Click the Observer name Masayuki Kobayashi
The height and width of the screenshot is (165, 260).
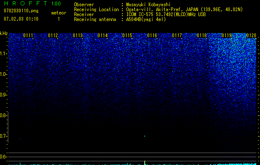click(148, 5)
